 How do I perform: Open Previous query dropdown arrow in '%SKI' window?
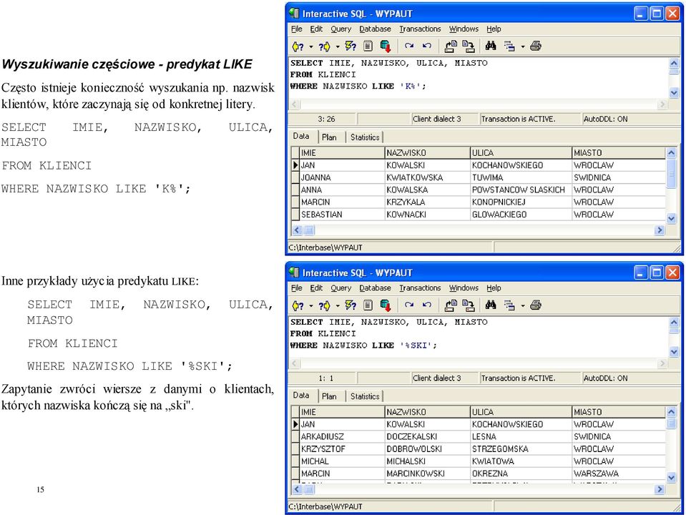(x=311, y=305)
